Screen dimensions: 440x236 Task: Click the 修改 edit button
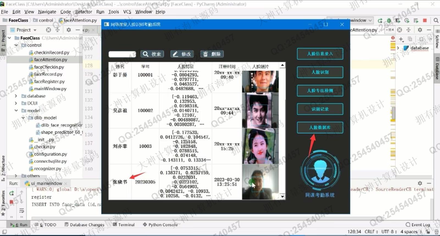click(182, 54)
